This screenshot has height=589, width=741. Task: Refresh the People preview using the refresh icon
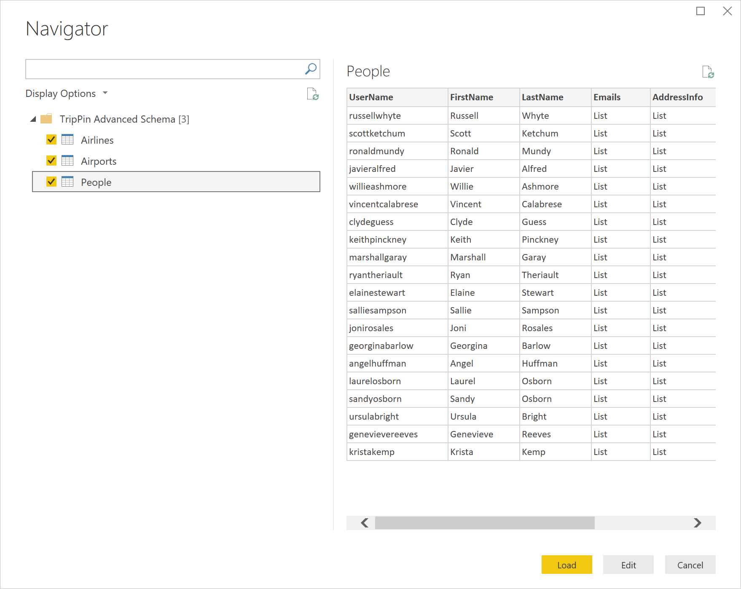[709, 72]
